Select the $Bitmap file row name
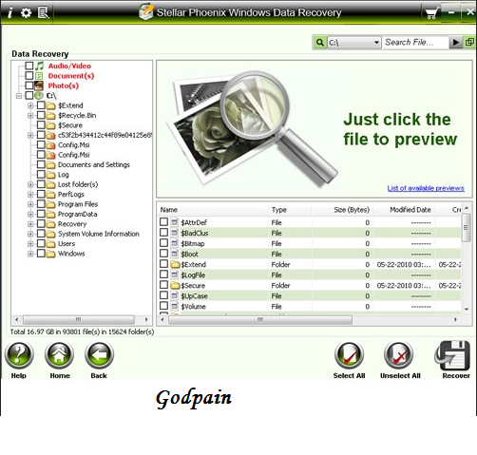Image resolution: width=477 pixels, height=455 pixels. 193,243
